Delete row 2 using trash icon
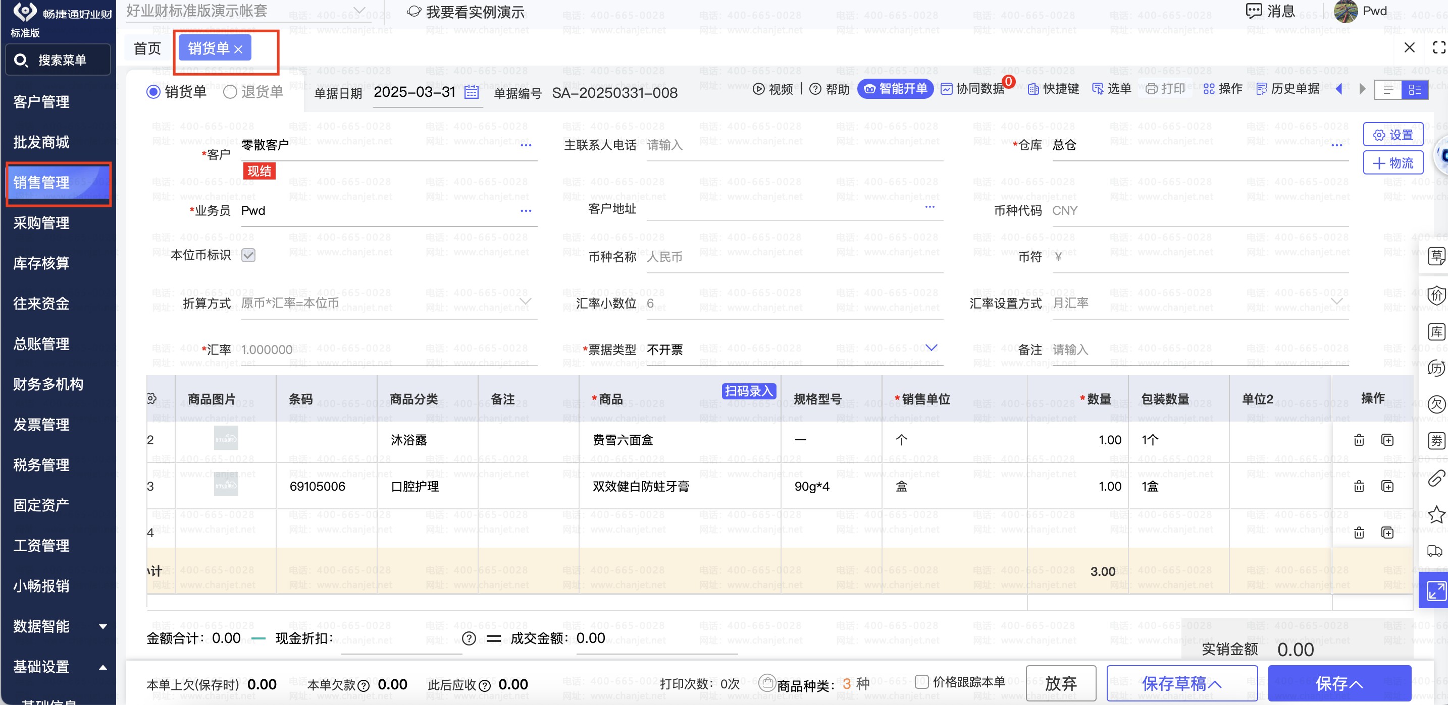Viewport: 1448px width, 705px height. [x=1359, y=440]
